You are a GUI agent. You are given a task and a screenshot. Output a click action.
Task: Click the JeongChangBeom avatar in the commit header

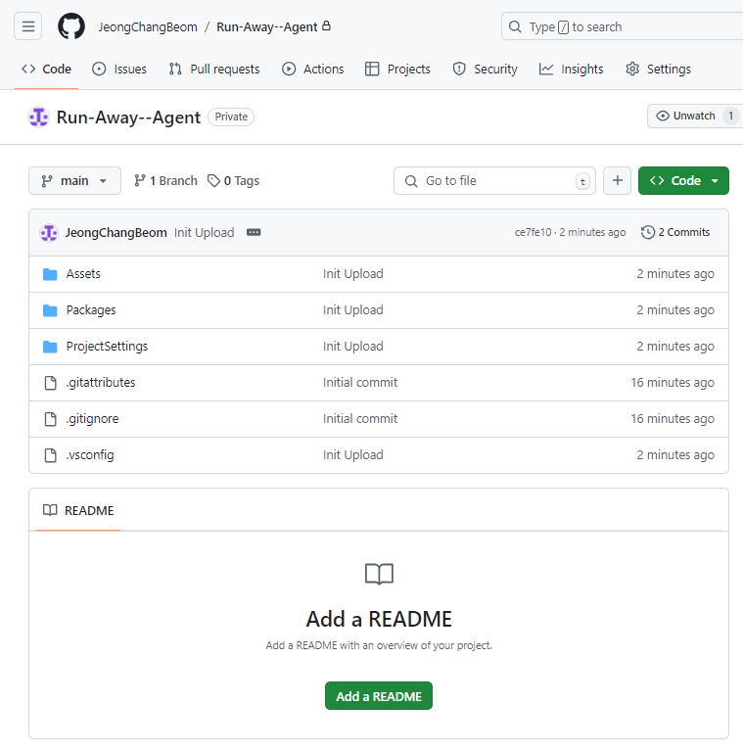pos(49,233)
